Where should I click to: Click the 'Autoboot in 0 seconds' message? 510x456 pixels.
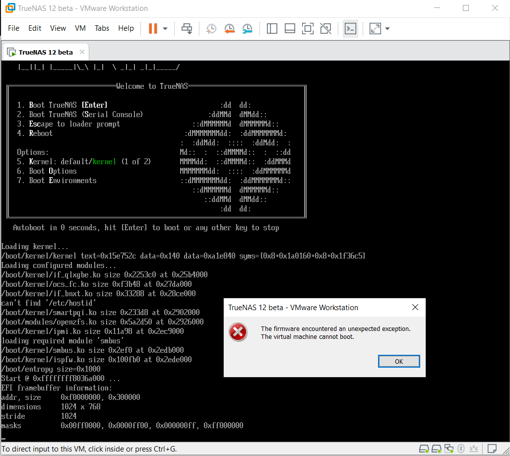[146, 228]
